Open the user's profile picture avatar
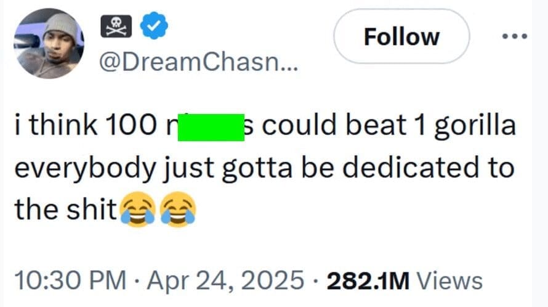Screen dimensions: 548x307 coord(50,44)
